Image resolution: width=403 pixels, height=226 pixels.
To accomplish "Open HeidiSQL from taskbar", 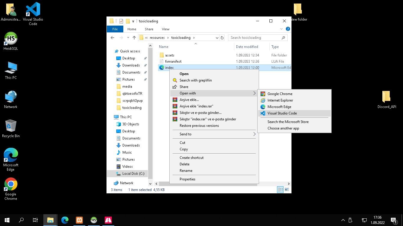I will pyautogui.click(x=94, y=220).
